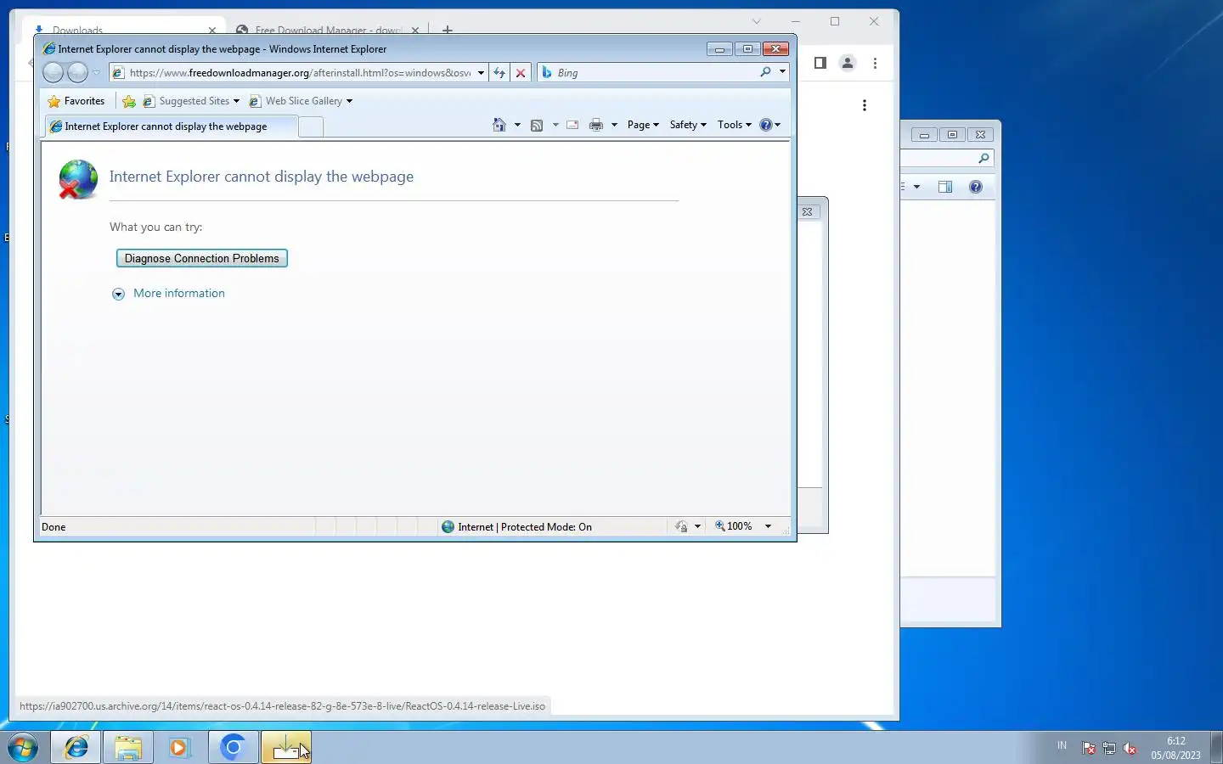Open a new blank IE tab

311,126
